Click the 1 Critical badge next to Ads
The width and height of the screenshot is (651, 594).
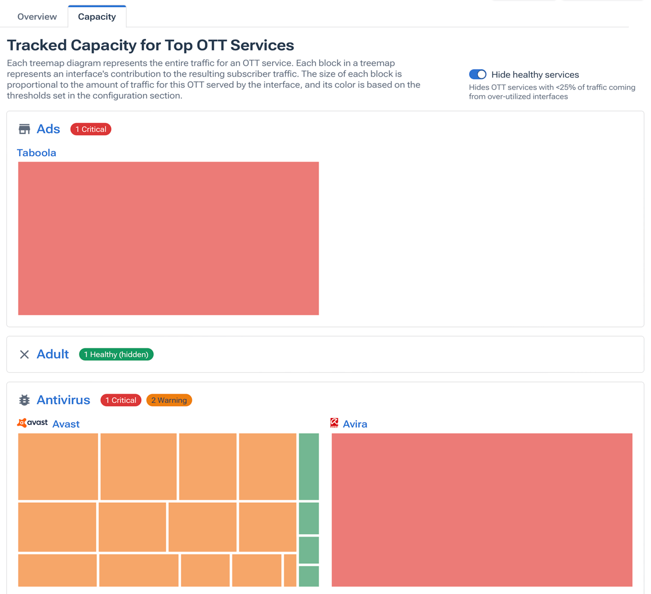click(91, 129)
